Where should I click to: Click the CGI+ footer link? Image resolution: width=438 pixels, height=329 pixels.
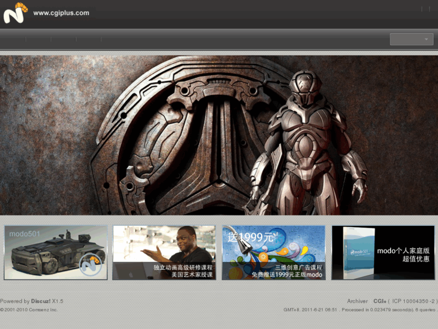pyautogui.click(x=380, y=301)
